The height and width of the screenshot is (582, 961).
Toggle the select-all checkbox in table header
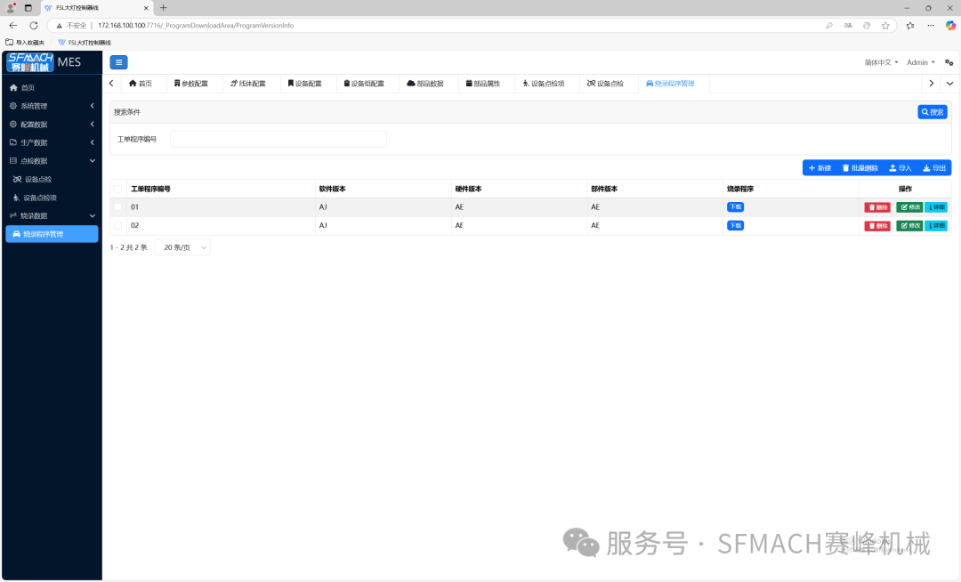pos(117,189)
